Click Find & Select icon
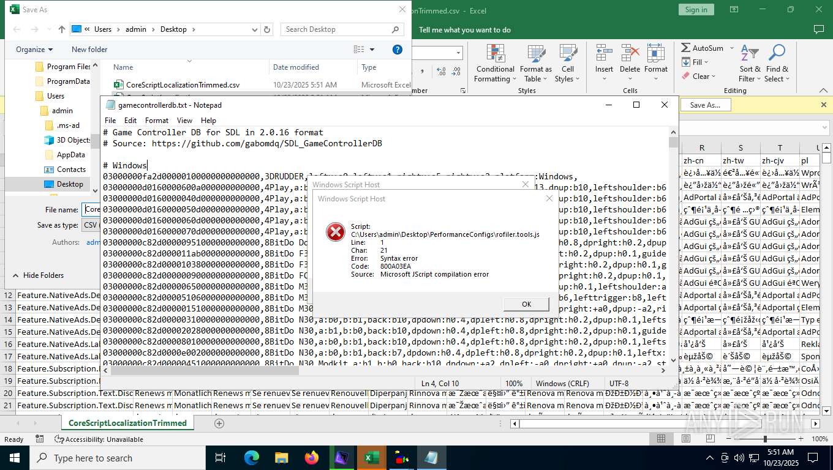The height and width of the screenshot is (470, 833). pyautogui.click(x=777, y=64)
